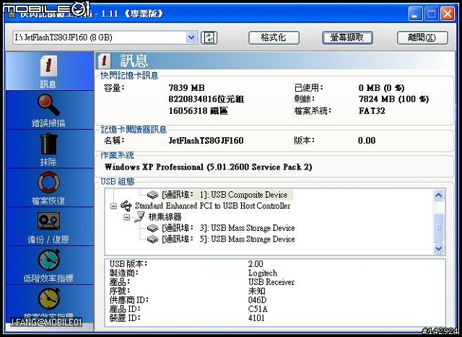This screenshot has height=337, width=462.
Task: Collapse the 根集線器 tree node
Action: pyautogui.click(x=127, y=217)
